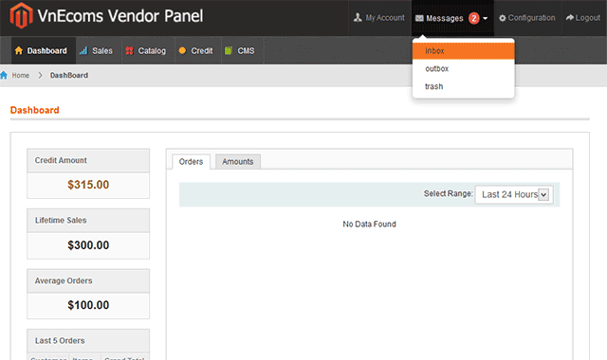Go to the Dashboard nav item
The image size is (607, 360).
click(44, 50)
